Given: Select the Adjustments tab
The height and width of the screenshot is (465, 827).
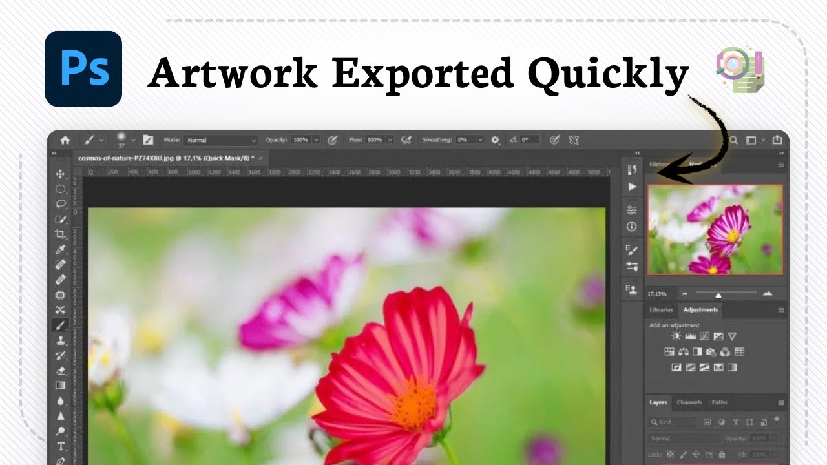Looking at the screenshot, I should tap(700, 310).
